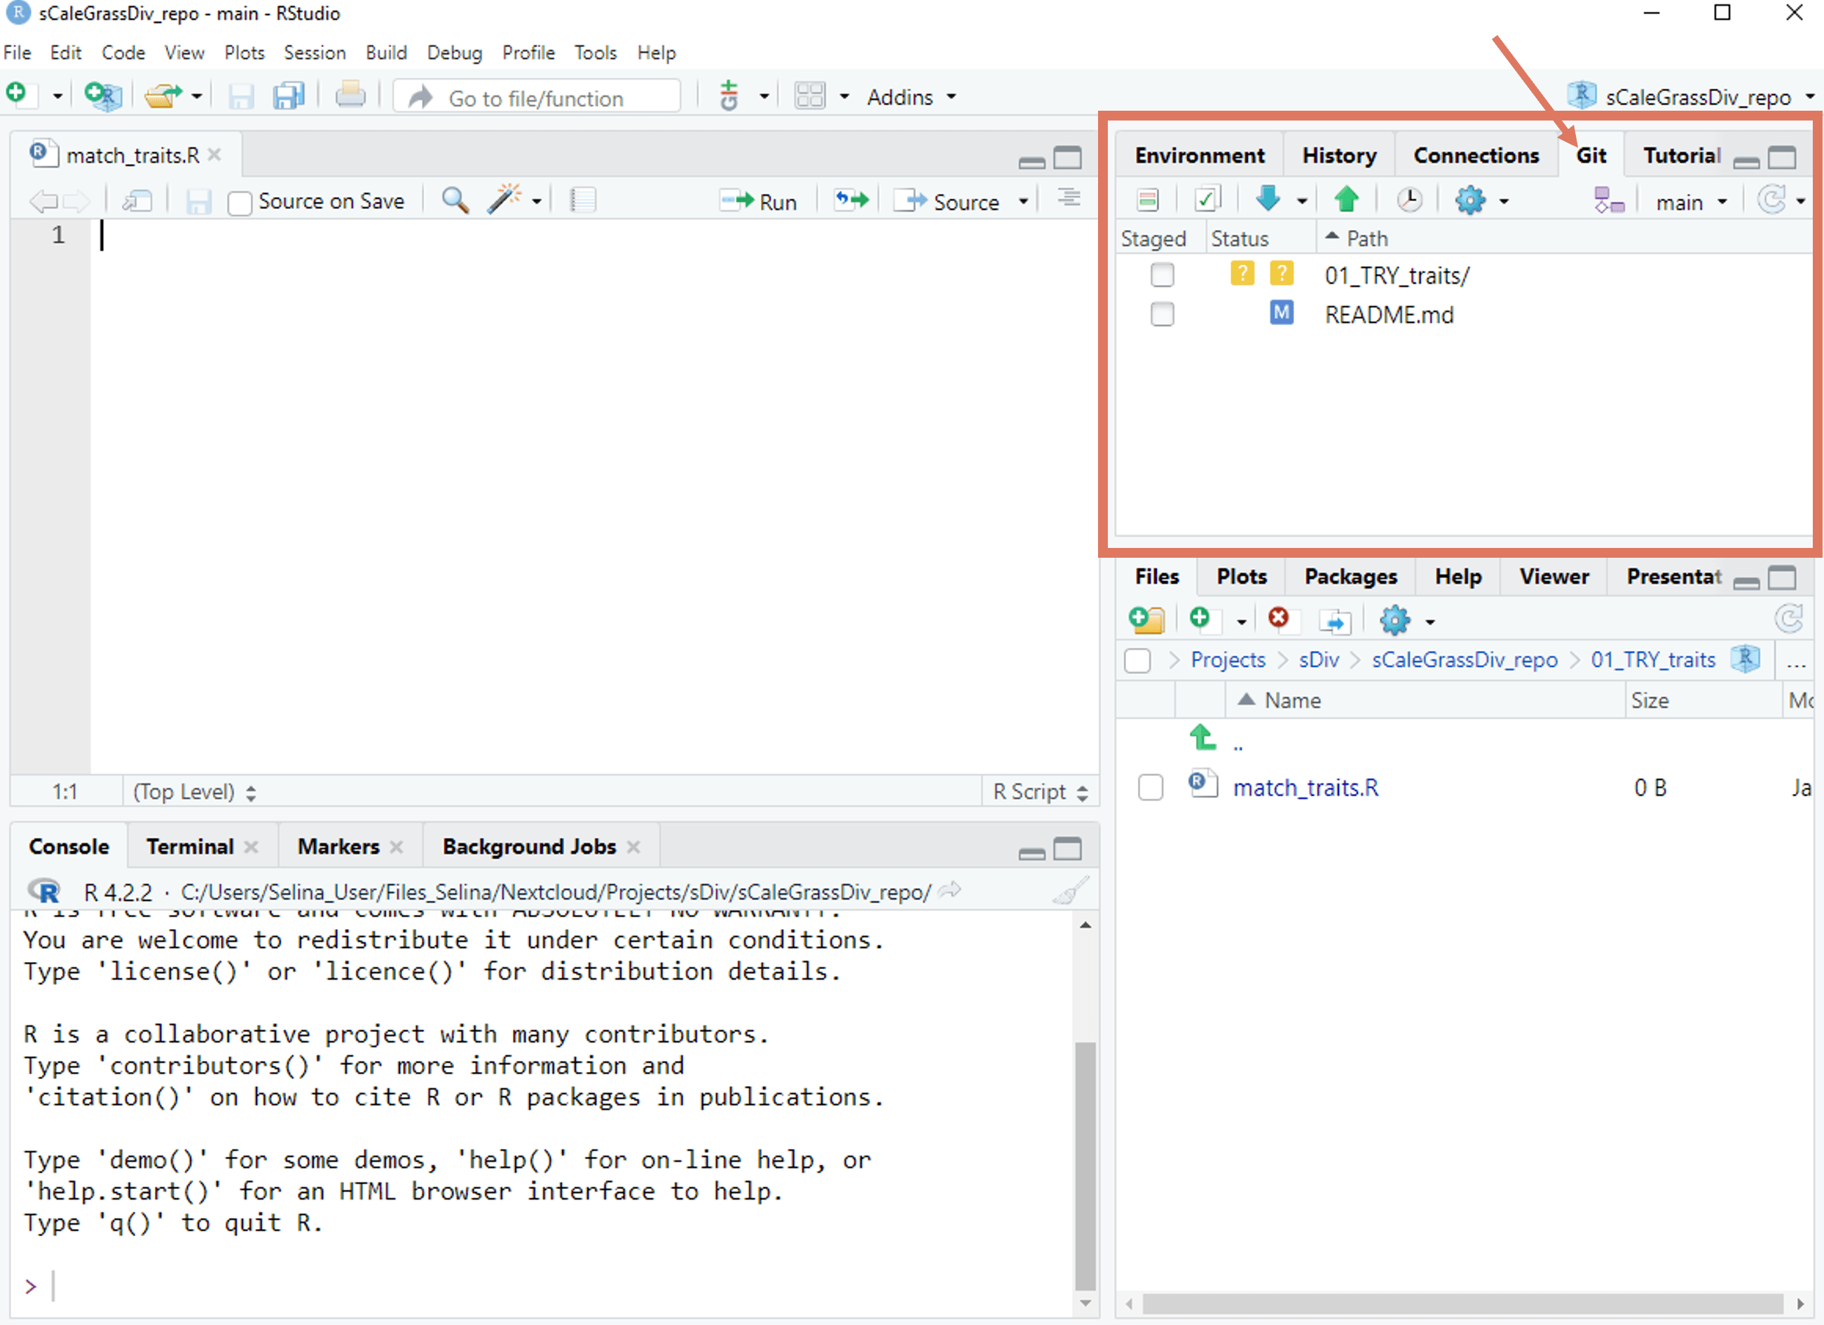Viewport: 1824px width, 1325px height.
Task: Click the sCaleGrassDiv_repo breadcrumb link
Action: tap(1465, 659)
